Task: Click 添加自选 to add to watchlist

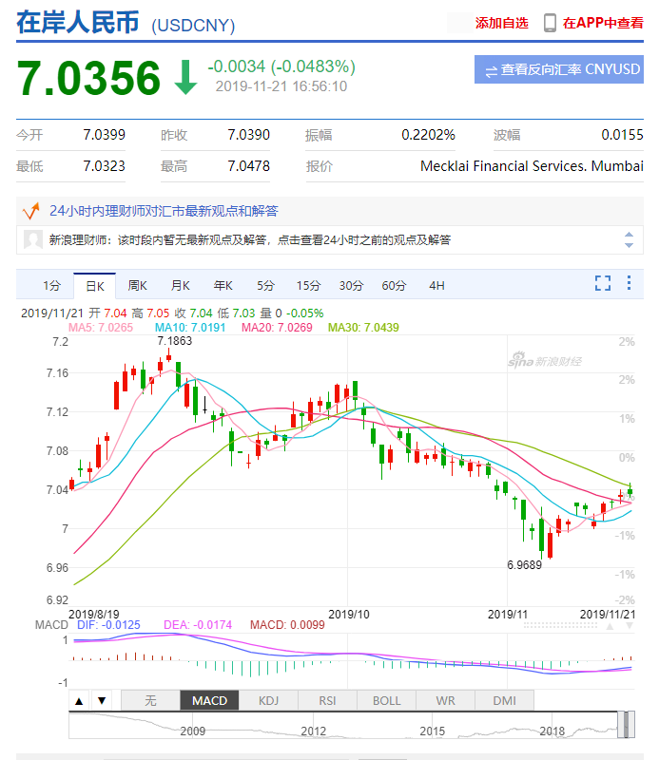Action: (x=501, y=23)
